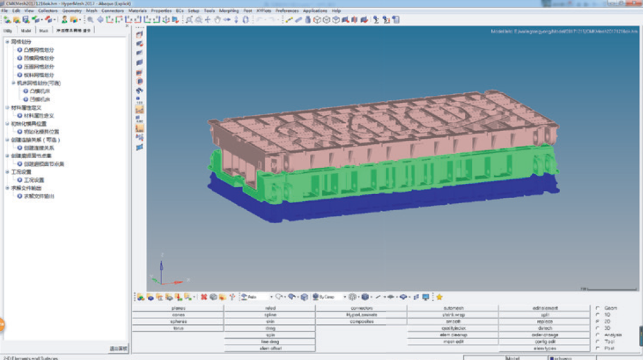Screen dimensions: 643x360
Task: Click the yellow star favorites icon
Action: 439,297
